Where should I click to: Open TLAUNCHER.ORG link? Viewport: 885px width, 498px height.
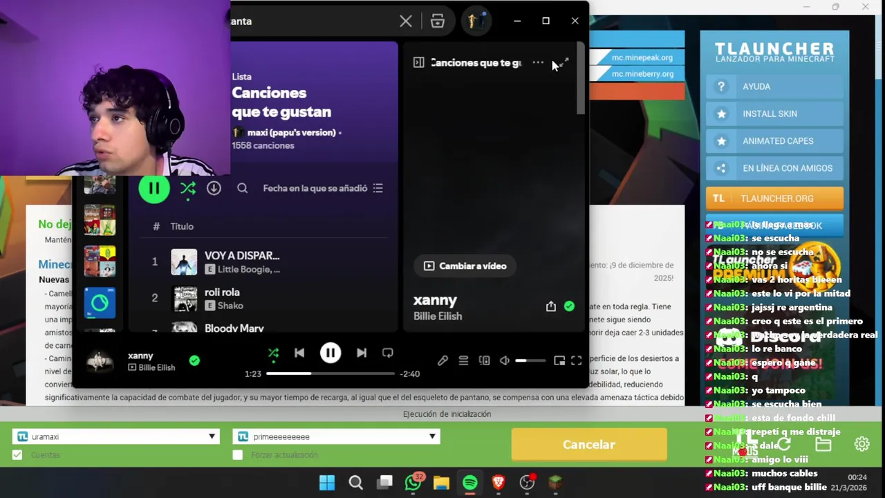click(x=774, y=199)
